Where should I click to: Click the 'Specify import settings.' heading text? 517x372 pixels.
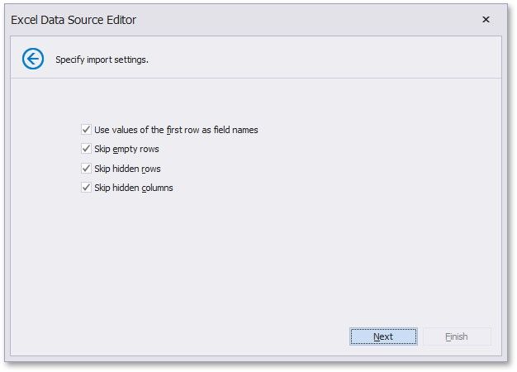pyautogui.click(x=102, y=60)
